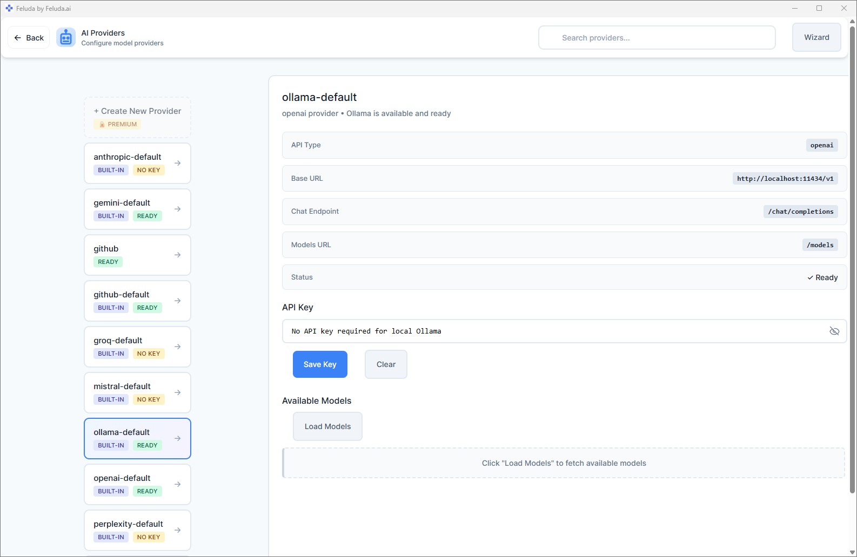
Task: Click arrow icon on mistral-default card
Action: click(x=177, y=392)
